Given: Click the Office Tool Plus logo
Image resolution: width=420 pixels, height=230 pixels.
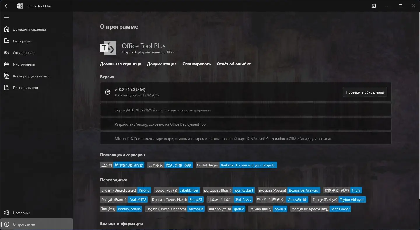Looking at the screenshot, I should [x=108, y=48].
